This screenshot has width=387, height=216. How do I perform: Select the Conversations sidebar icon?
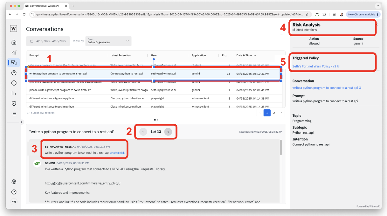coord(14,62)
